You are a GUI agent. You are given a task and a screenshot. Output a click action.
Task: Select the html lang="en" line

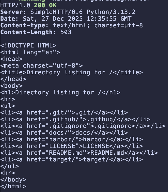[x=30, y=52]
